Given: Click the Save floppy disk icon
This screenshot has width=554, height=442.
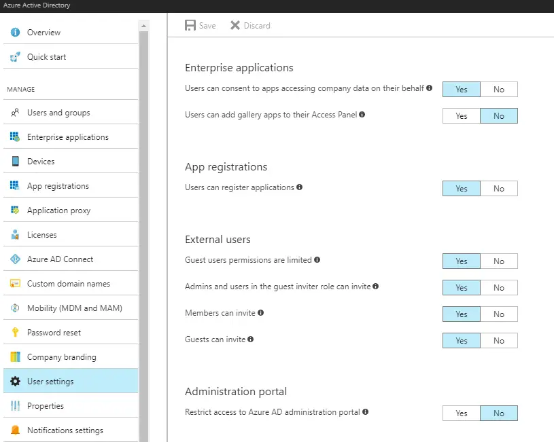Looking at the screenshot, I should coord(190,25).
